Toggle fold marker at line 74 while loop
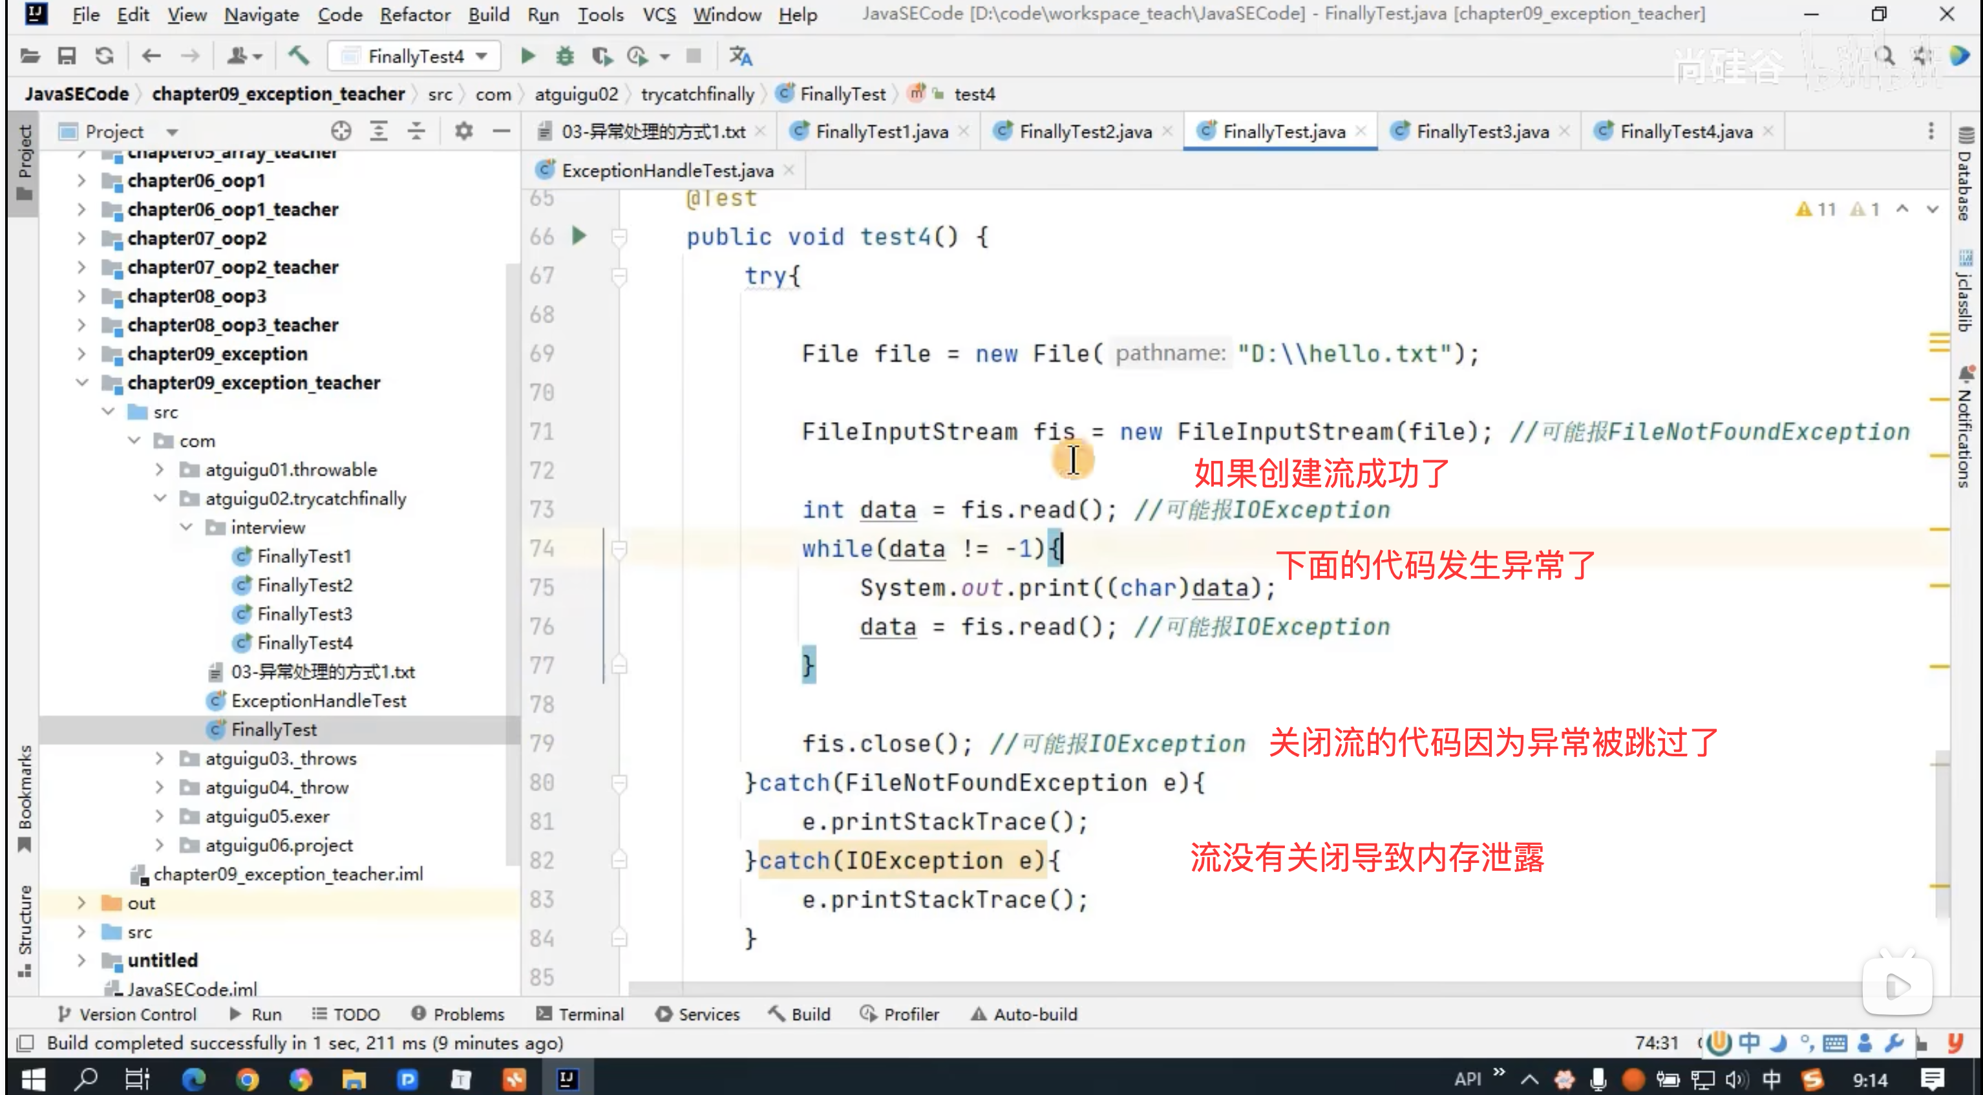The width and height of the screenshot is (1983, 1095). tap(619, 548)
